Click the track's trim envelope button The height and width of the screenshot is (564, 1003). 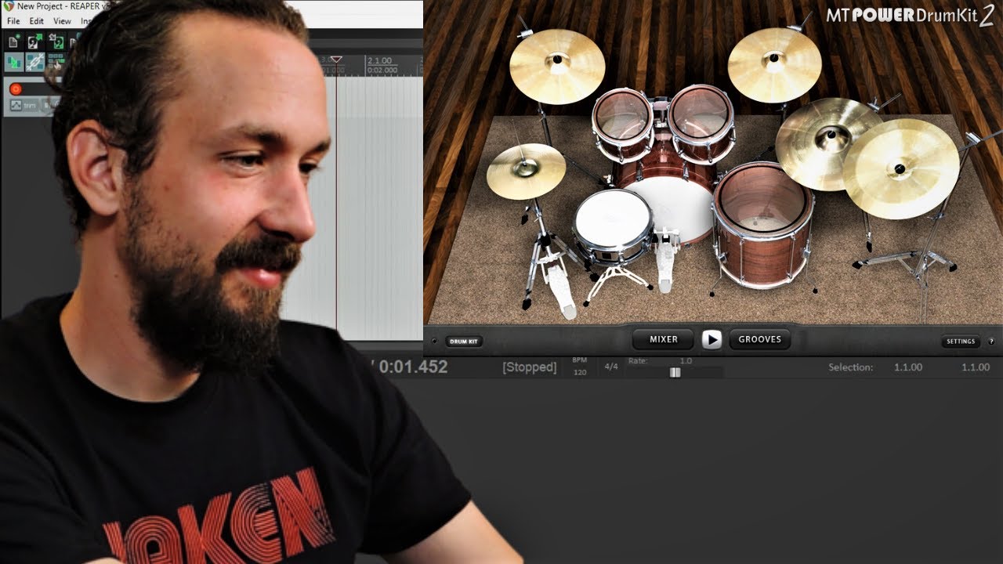click(x=24, y=105)
